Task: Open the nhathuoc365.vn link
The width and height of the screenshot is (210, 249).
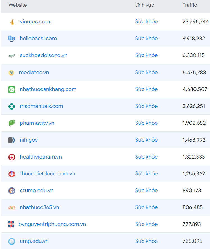Action: (x=39, y=207)
